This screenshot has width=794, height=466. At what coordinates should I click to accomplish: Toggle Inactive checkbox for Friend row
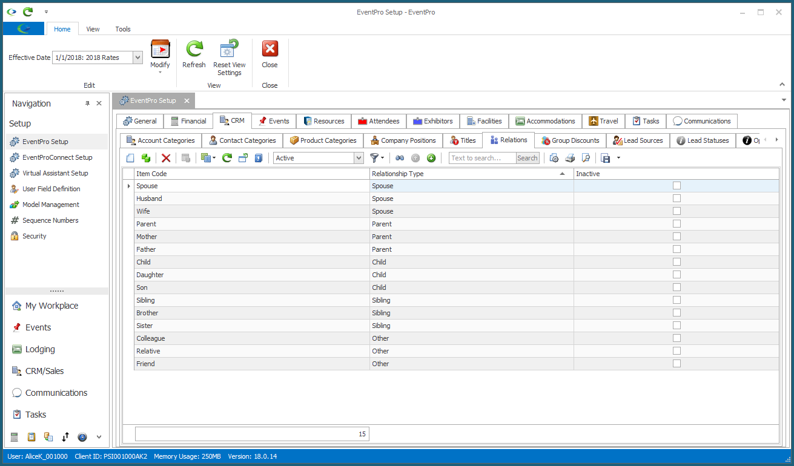point(677,364)
